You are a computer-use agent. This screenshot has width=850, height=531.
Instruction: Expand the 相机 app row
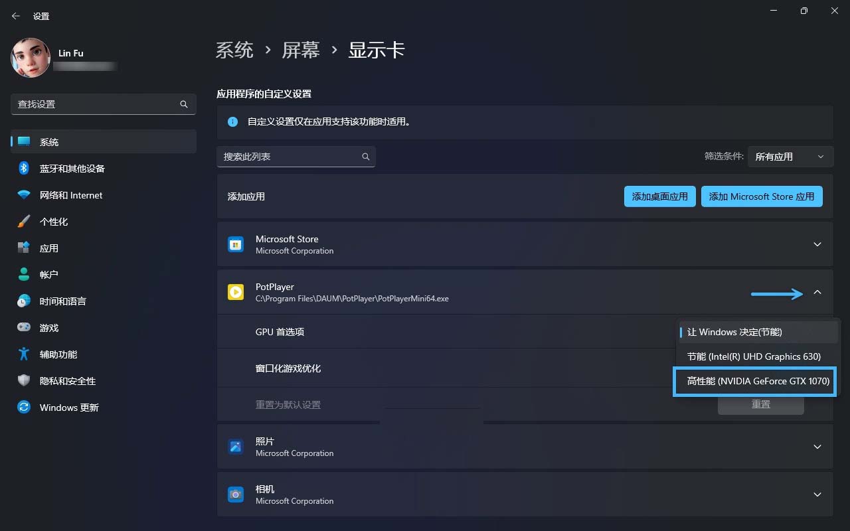pos(817,494)
